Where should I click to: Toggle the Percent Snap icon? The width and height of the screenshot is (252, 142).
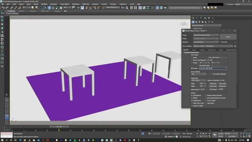95,8
